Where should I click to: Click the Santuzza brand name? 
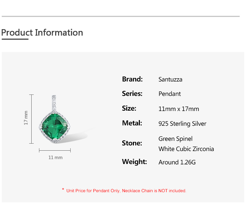click(x=170, y=79)
